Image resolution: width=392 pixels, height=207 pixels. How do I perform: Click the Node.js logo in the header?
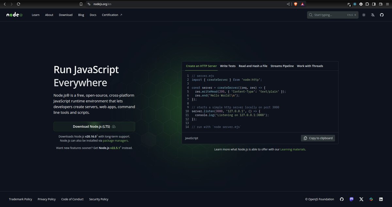(x=14, y=15)
